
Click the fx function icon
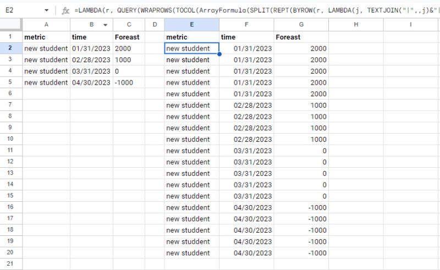[x=65, y=10]
